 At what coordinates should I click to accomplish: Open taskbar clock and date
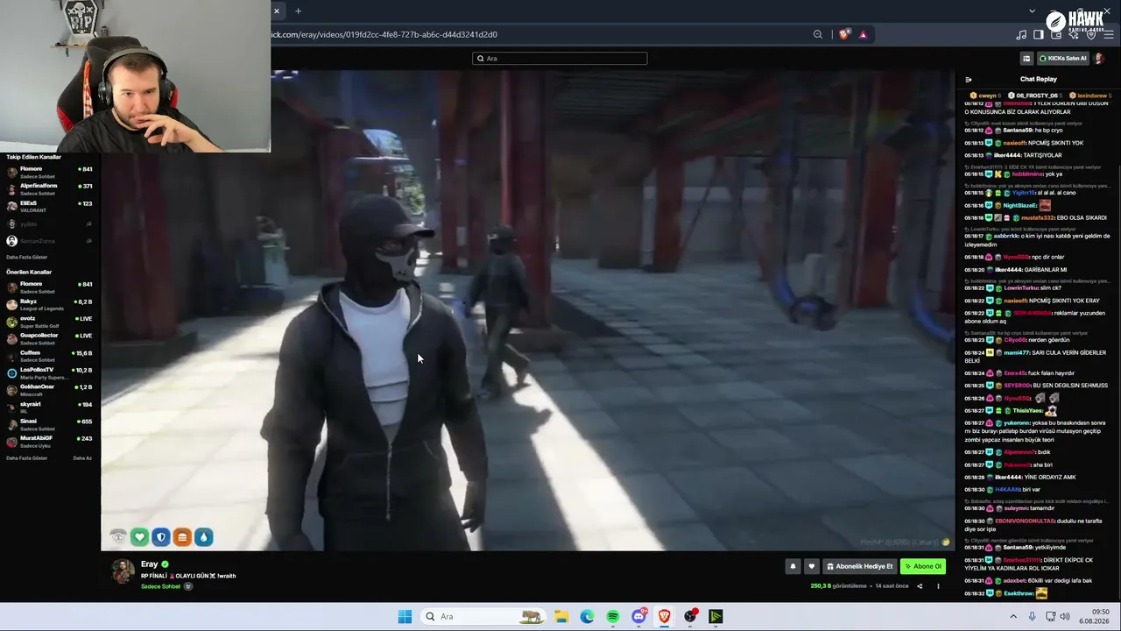(x=1094, y=616)
